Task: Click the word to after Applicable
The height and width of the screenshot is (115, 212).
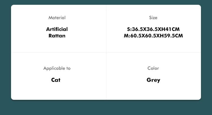Action: (x=68, y=68)
